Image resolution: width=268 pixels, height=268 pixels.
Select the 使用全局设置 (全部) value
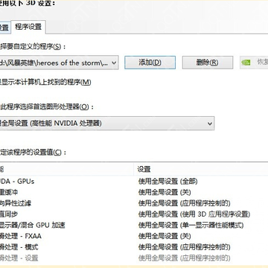coord(168,182)
